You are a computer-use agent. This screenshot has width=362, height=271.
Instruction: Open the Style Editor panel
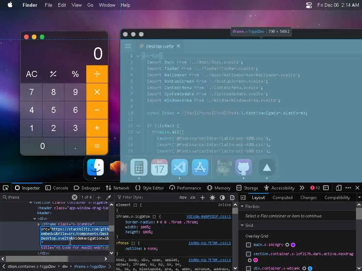[150, 188]
